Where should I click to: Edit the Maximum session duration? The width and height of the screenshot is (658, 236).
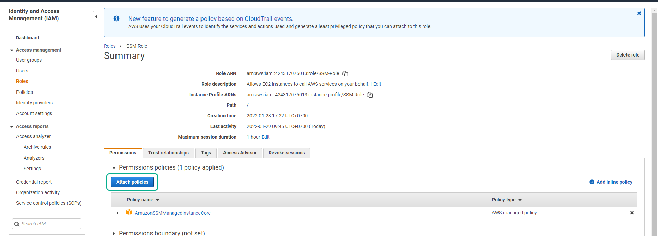(x=265, y=137)
